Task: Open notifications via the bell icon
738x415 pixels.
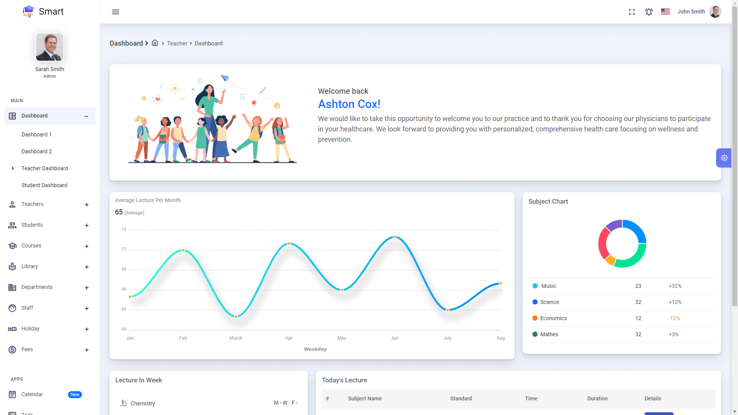Action: pyautogui.click(x=648, y=12)
